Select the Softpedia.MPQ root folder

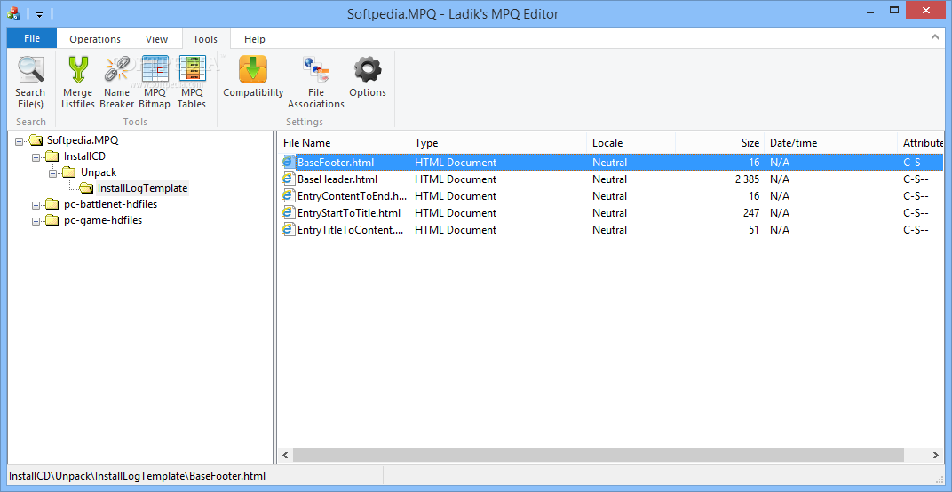pyautogui.click(x=83, y=140)
